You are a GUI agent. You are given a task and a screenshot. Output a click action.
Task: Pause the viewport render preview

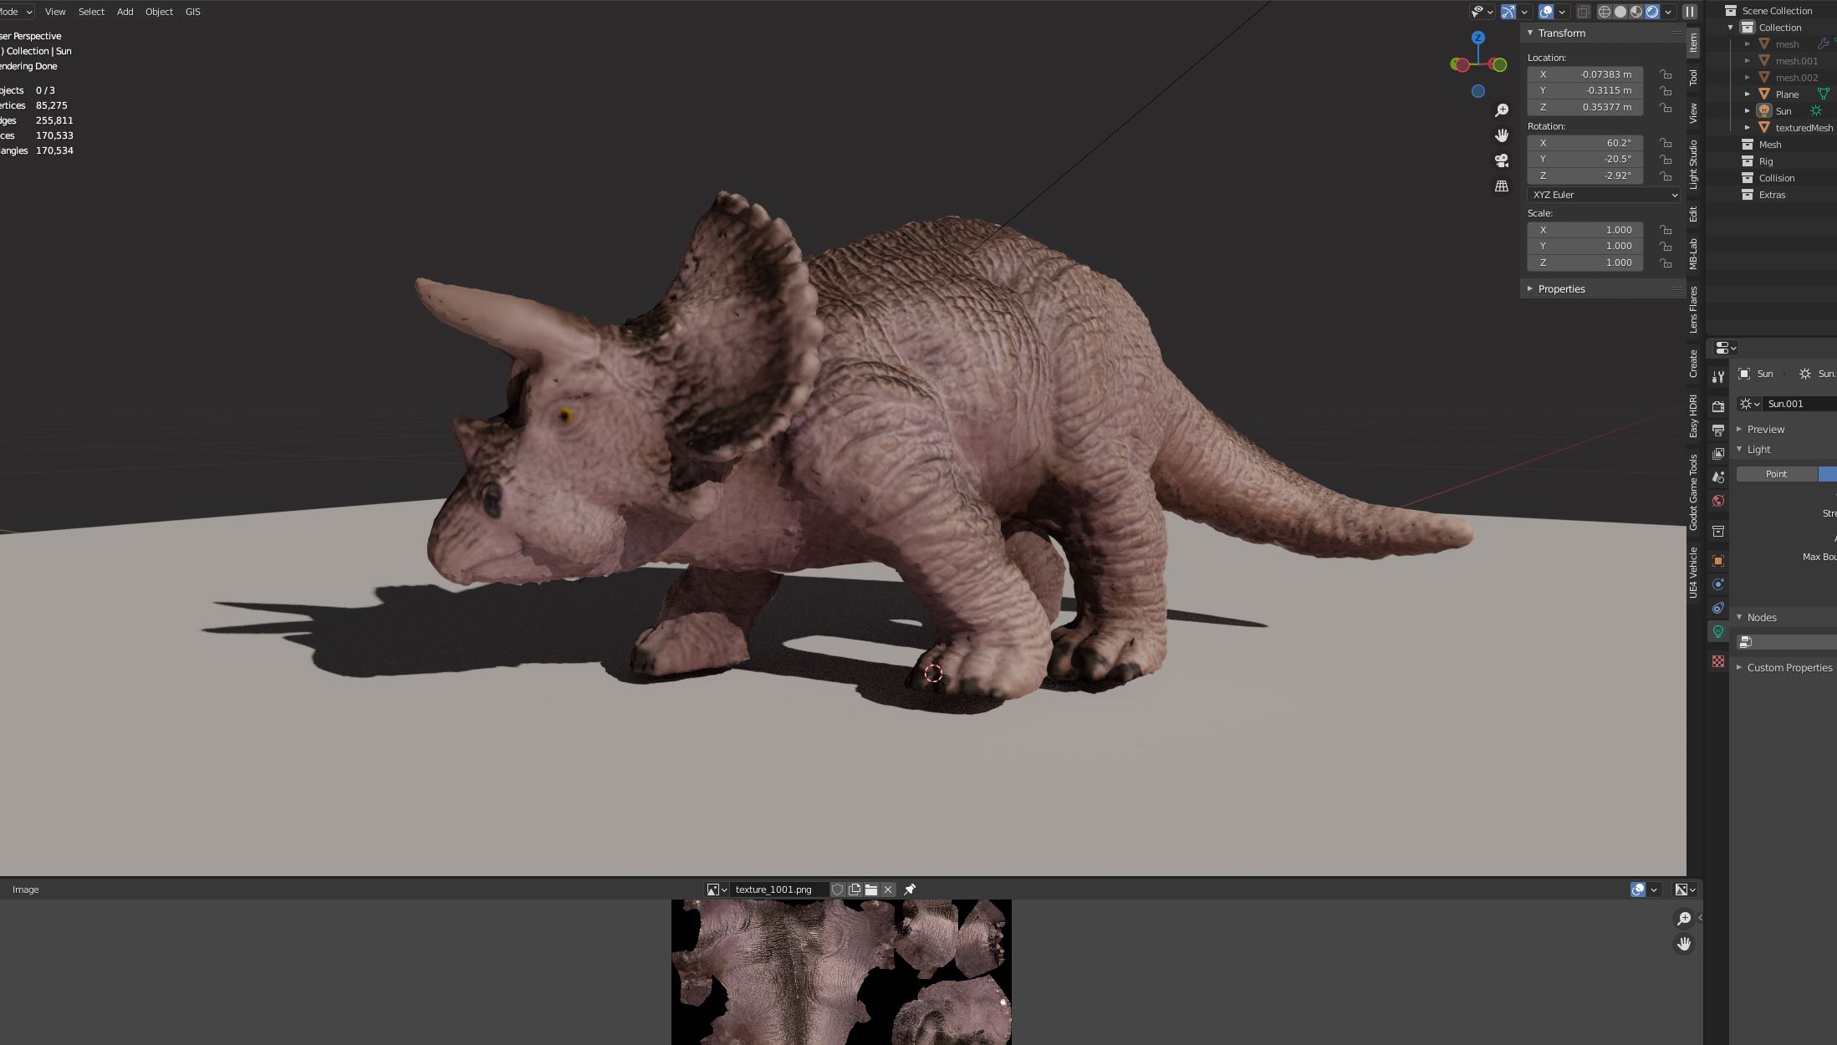[x=1690, y=12]
